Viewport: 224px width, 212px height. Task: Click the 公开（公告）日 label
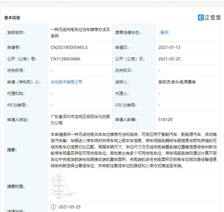pos(130,59)
